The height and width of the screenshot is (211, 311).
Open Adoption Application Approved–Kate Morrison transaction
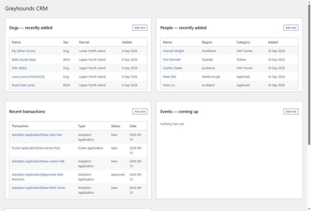point(37,177)
